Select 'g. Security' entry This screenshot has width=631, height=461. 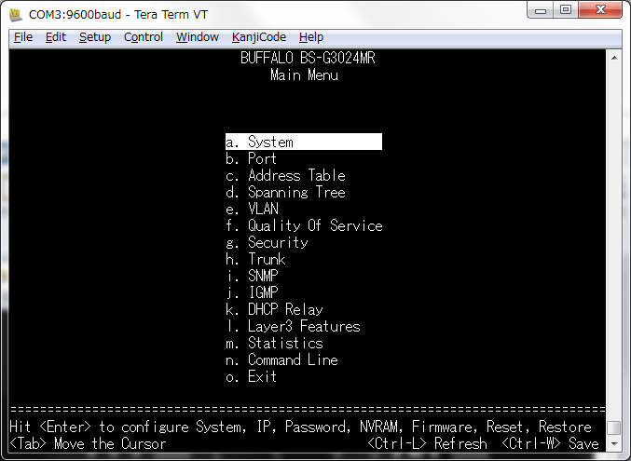pyautogui.click(x=267, y=242)
